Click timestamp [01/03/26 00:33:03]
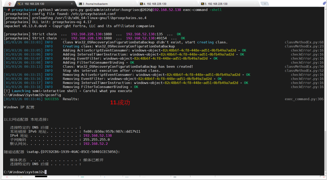This screenshot has width=327, height=180. pos(23,42)
